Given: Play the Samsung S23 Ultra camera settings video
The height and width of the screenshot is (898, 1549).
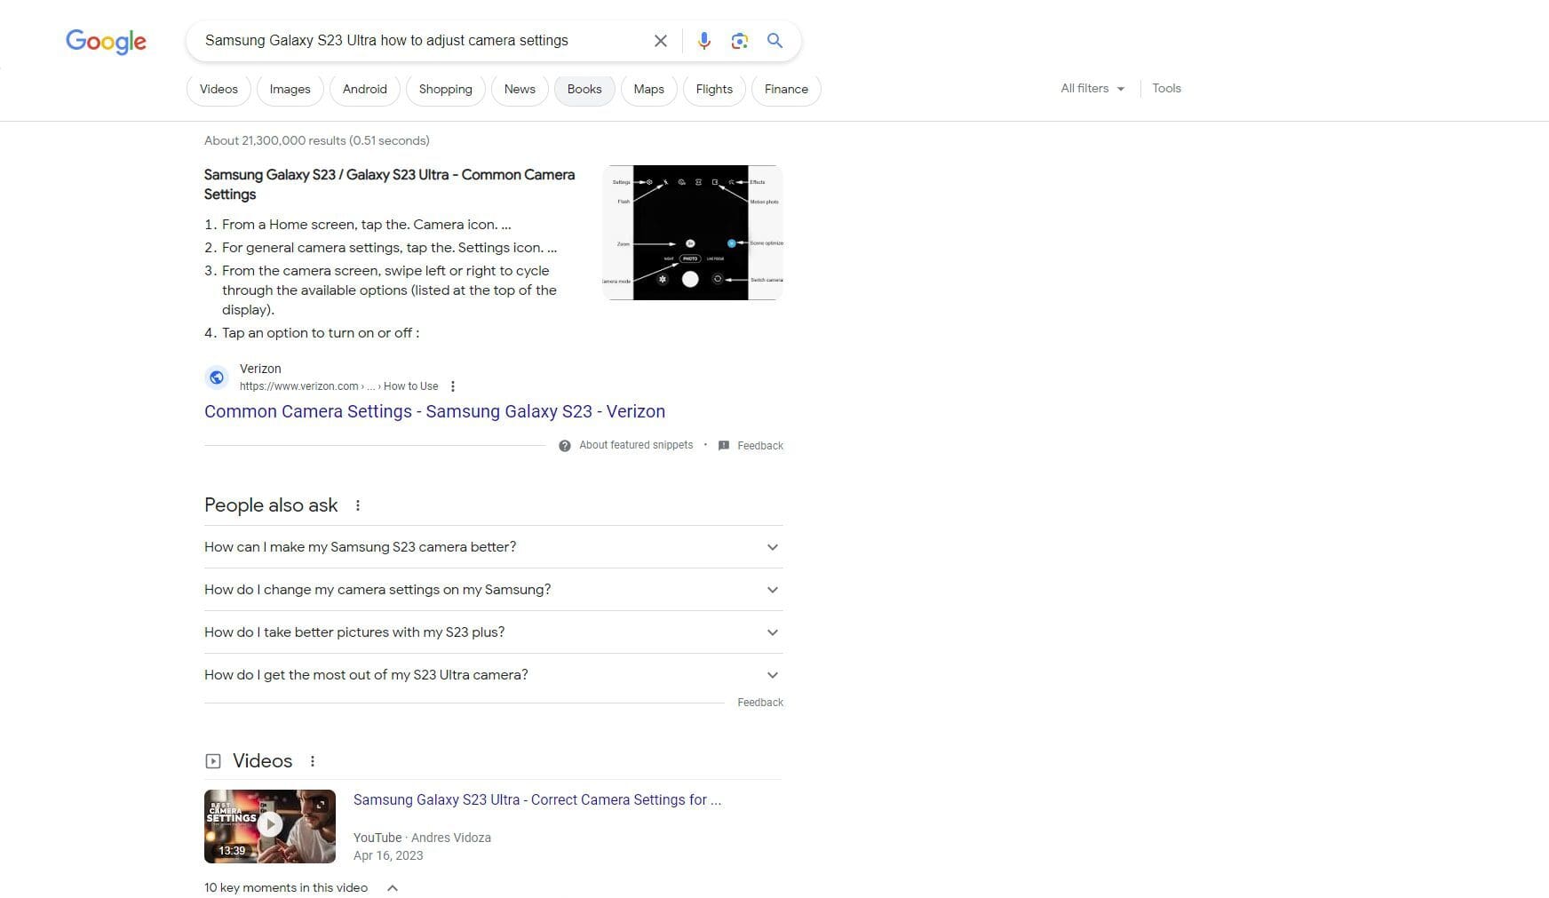Looking at the screenshot, I should [269, 824].
